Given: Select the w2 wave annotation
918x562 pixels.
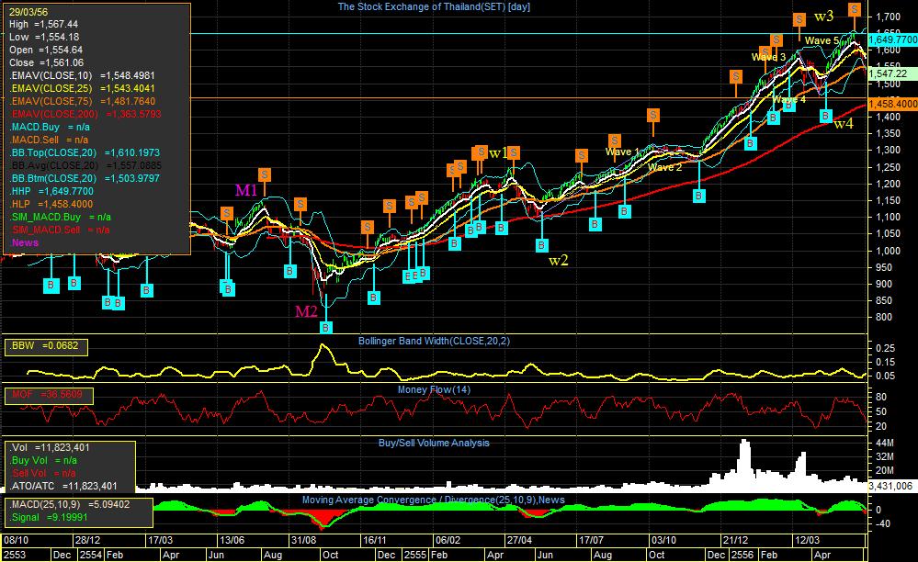Looking at the screenshot, I should 559,260.
